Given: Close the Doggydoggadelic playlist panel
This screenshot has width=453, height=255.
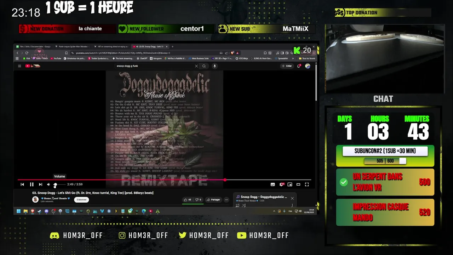Looking at the screenshot, I should click(x=292, y=198).
